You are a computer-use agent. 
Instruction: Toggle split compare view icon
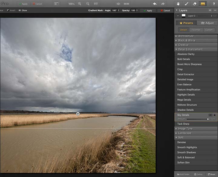(x=126, y=4)
